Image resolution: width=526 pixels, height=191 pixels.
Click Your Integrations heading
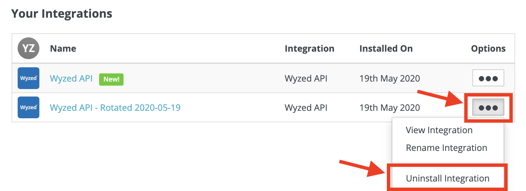62,14
